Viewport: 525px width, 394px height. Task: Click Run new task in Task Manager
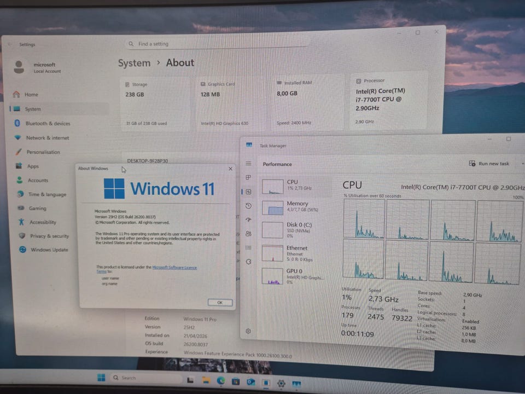489,164
